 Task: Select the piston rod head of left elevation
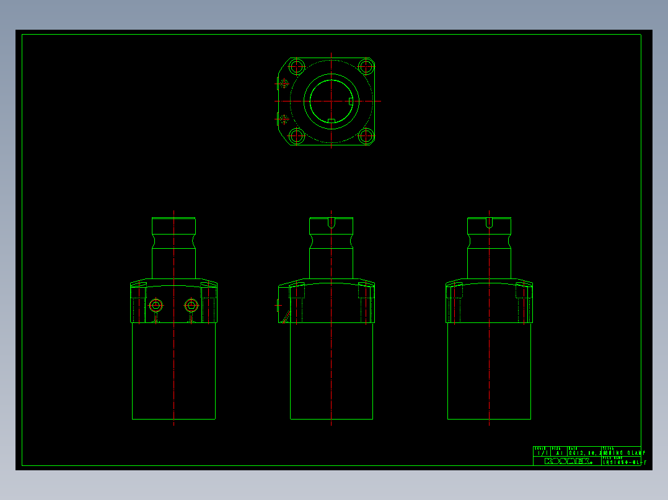click(174, 225)
